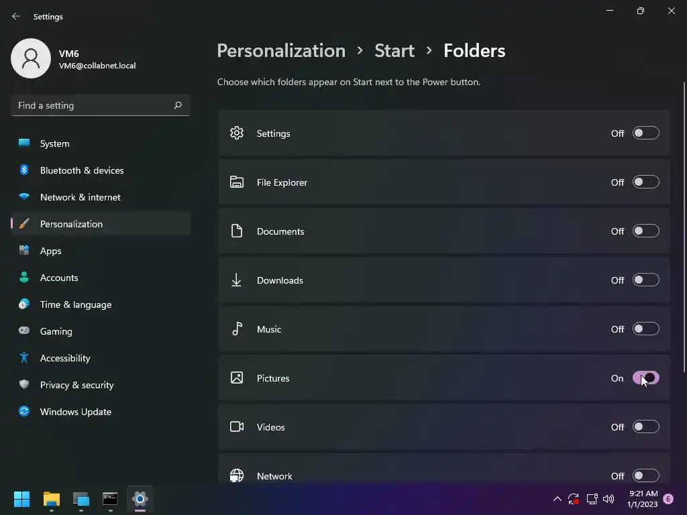The height and width of the screenshot is (515, 687).
Task: Switch on the Music toggle
Action: (645, 329)
